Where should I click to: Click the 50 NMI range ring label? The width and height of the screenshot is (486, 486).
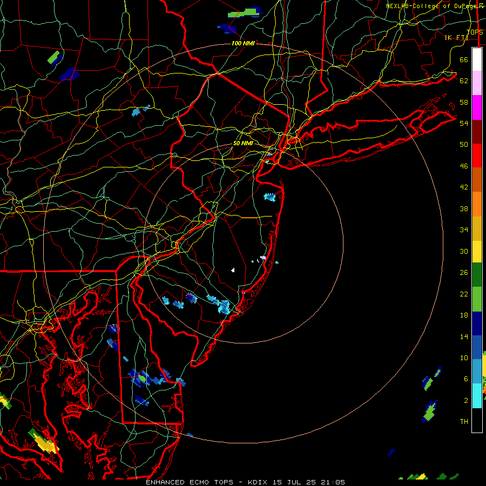point(243,143)
